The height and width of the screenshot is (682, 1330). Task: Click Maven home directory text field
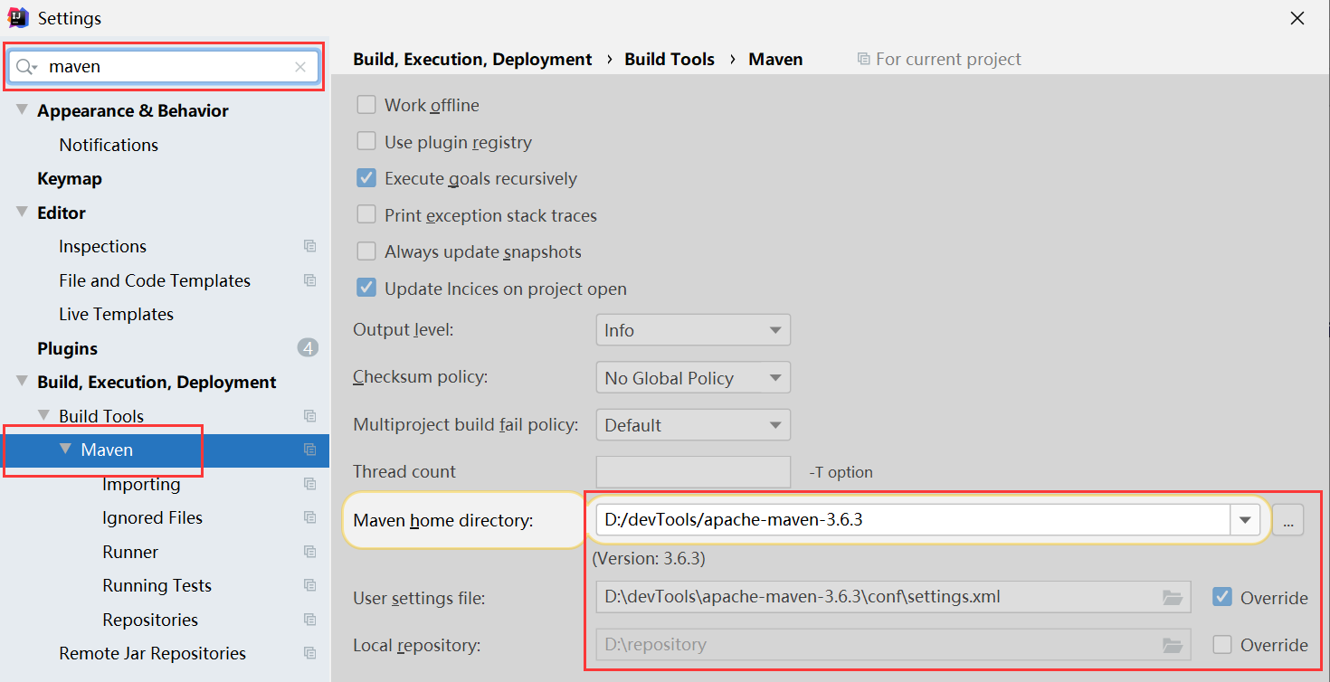(913, 519)
